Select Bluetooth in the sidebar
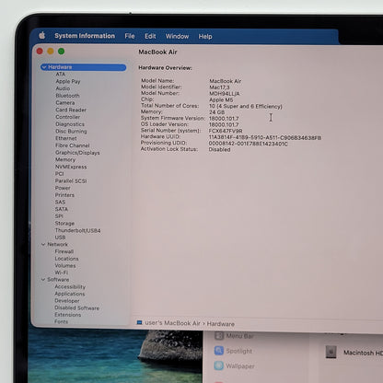The width and height of the screenshot is (383, 383). point(67,96)
